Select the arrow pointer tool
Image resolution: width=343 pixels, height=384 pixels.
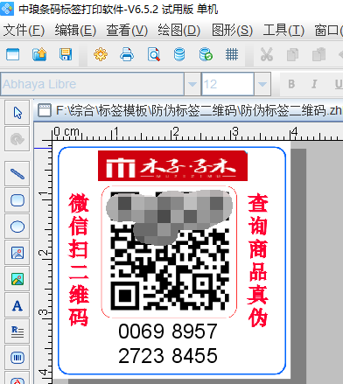click(17, 113)
